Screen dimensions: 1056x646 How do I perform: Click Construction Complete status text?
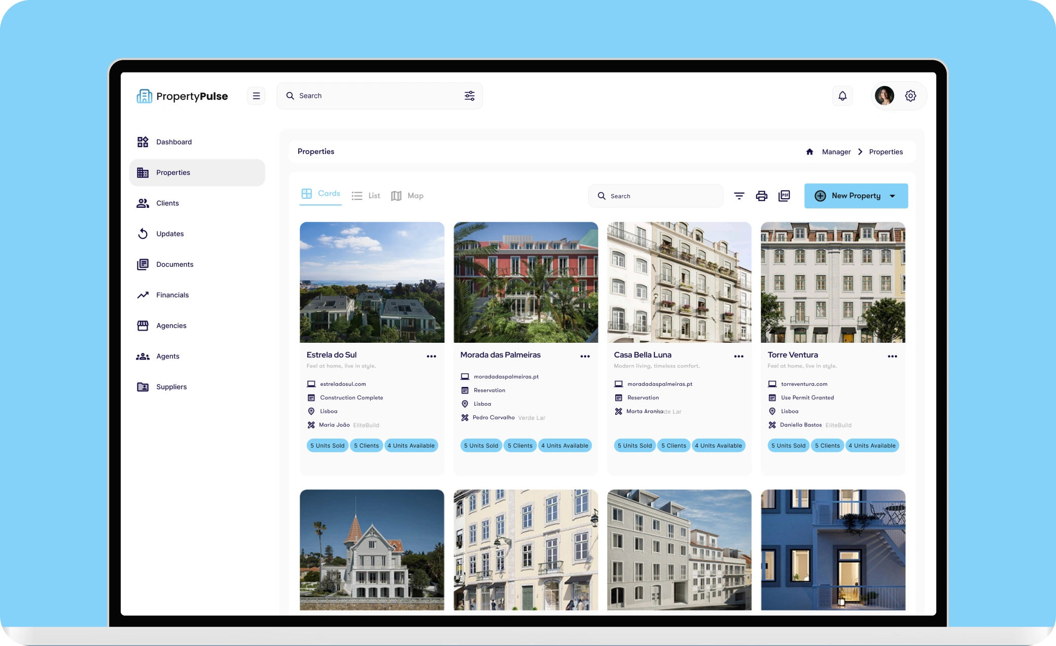[x=351, y=398]
